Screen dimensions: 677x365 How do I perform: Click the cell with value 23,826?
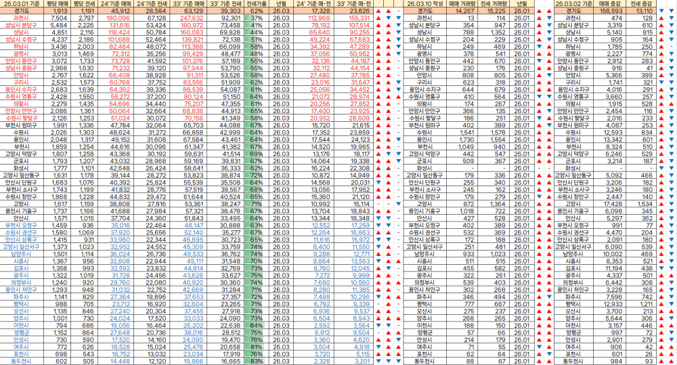pyautogui.click(x=353, y=11)
